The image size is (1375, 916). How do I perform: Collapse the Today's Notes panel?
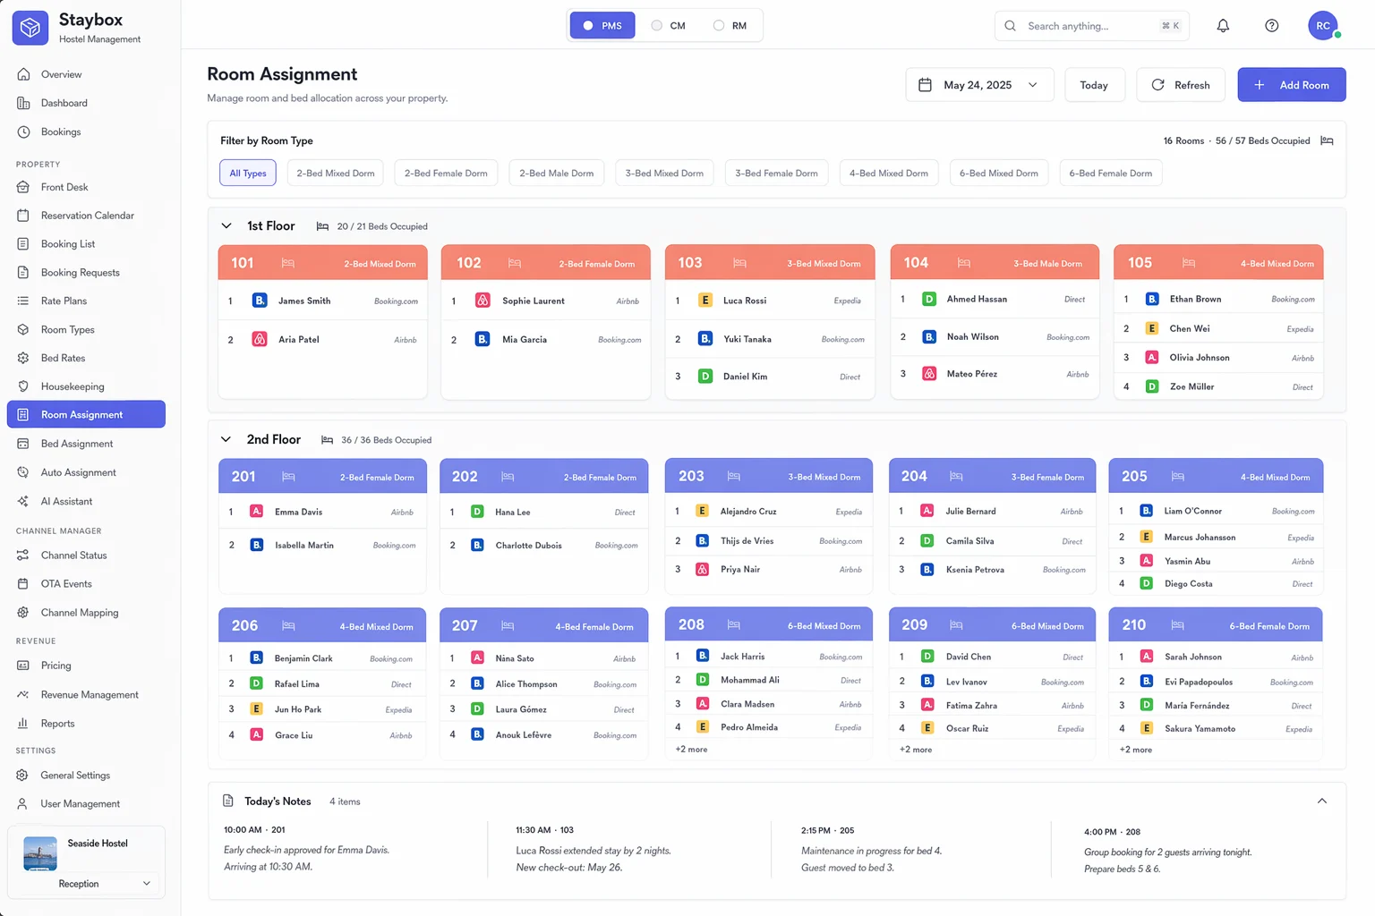pyautogui.click(x=1322, y=801)
